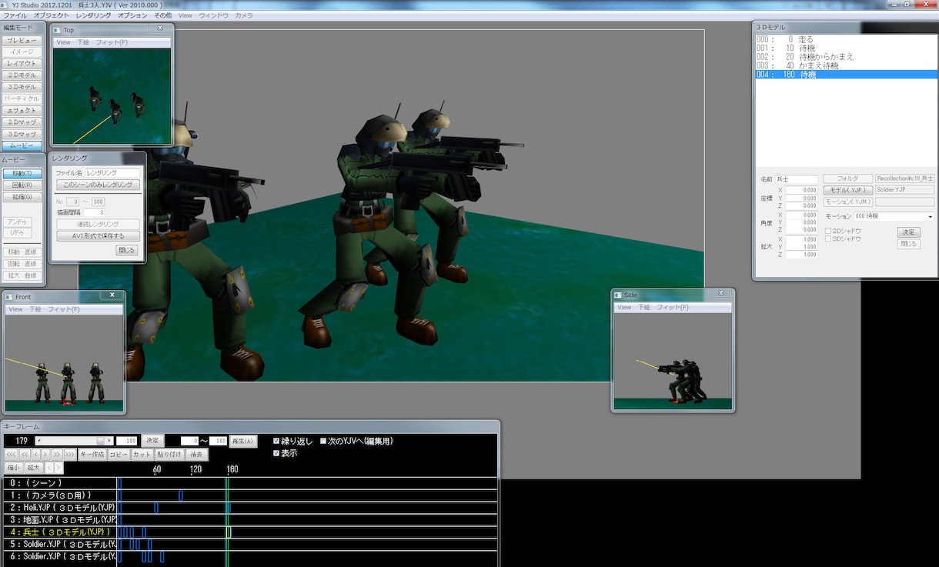Screen dimensions: 939x567
Task: Uncheck the 表示 display checkbox
Action: pyautogui.click(x=277, y=453)
